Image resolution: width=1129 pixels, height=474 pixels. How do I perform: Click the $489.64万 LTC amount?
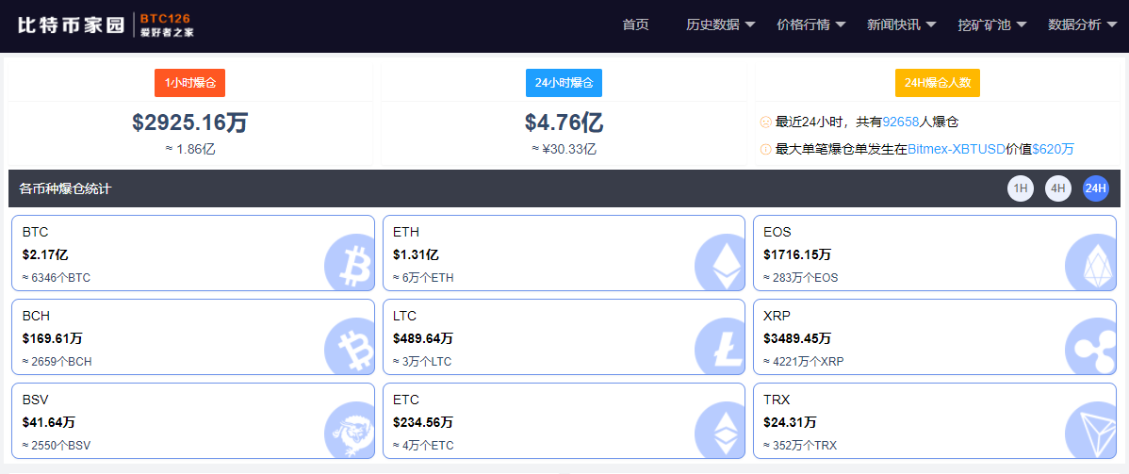tap(423, 338)
